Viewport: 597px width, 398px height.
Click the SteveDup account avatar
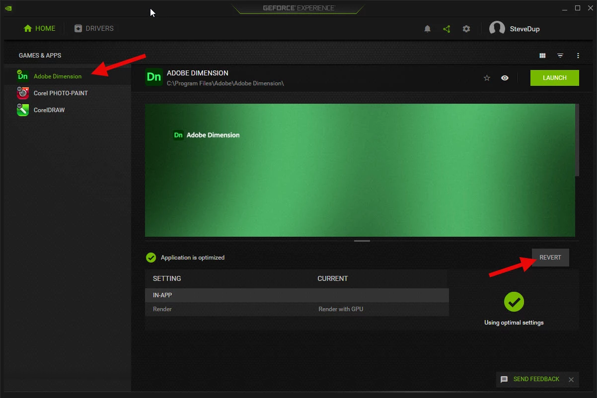(497, 28)
